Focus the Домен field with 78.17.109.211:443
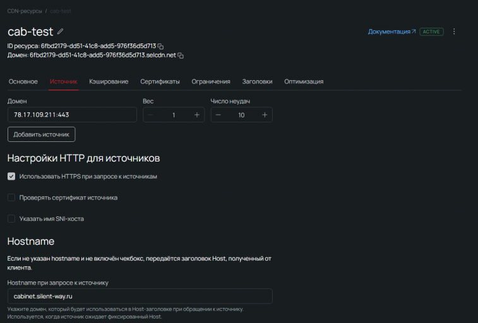Viewport: 478px width, 323px height. click(72, 115)
